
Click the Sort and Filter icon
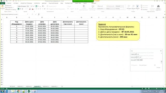152,6
